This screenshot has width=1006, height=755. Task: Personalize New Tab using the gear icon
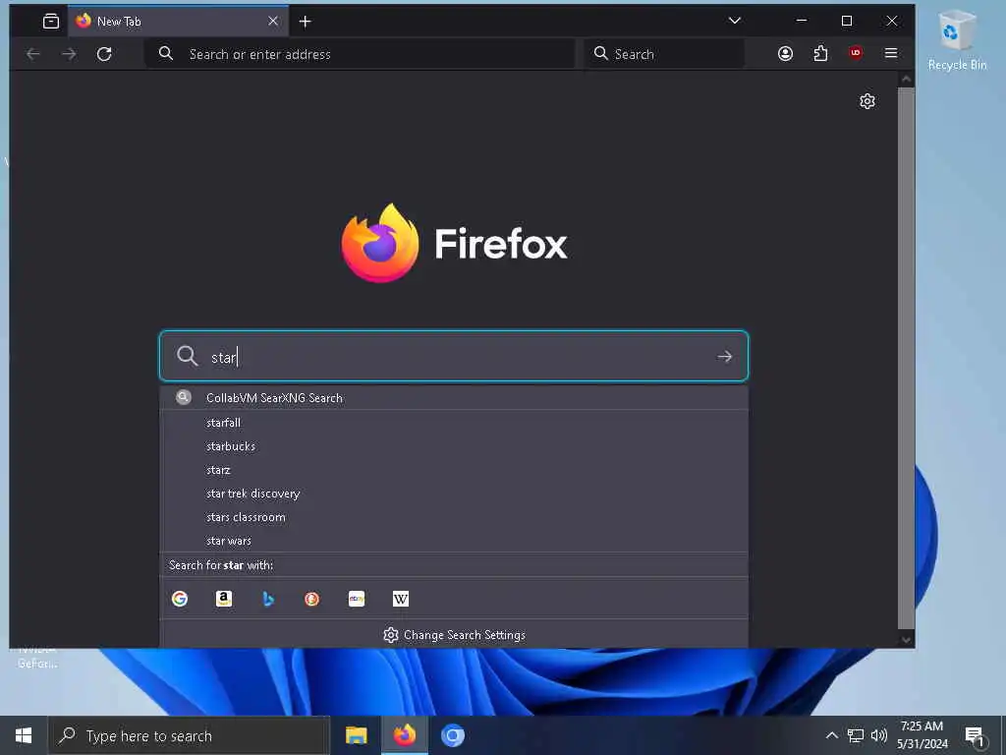[867, 101]
